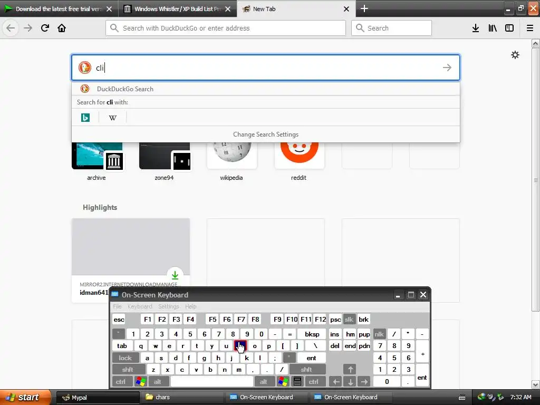Open the library bookshelf icon
The height and width of the screenshot is (405, 540).
(x=493, y=28)
